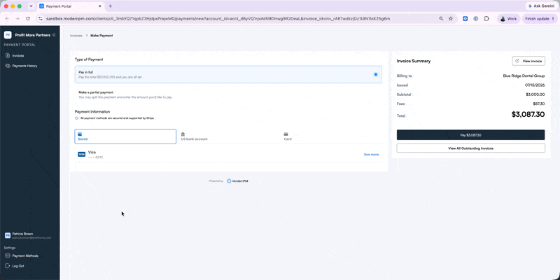Click the Fees value $87.30
This screenshot has height=280, width=560.
(539, 104)
